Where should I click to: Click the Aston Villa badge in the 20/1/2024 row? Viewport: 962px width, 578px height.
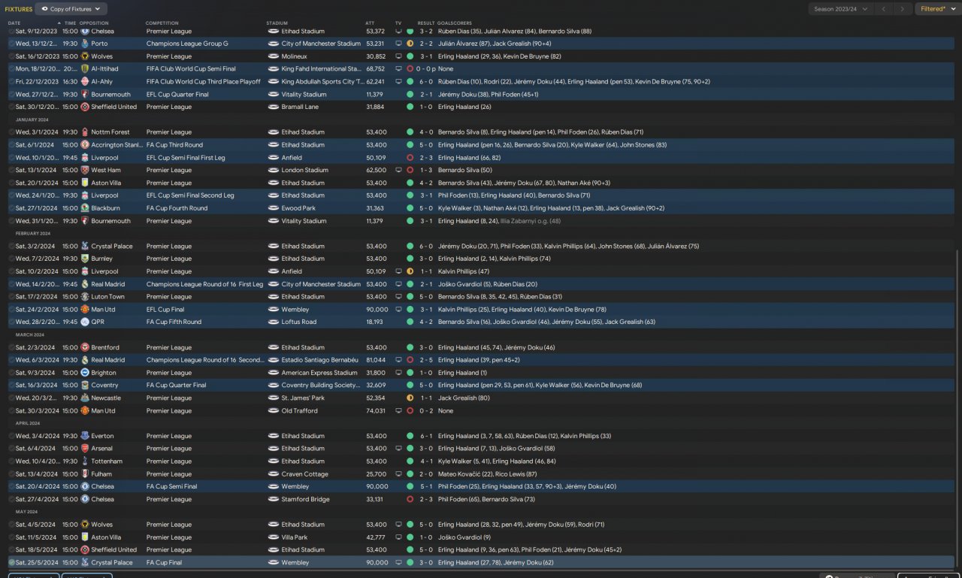85,183
